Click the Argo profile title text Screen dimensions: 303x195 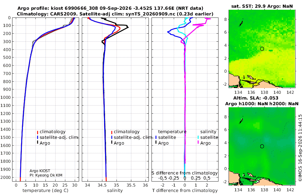(110, 8)
